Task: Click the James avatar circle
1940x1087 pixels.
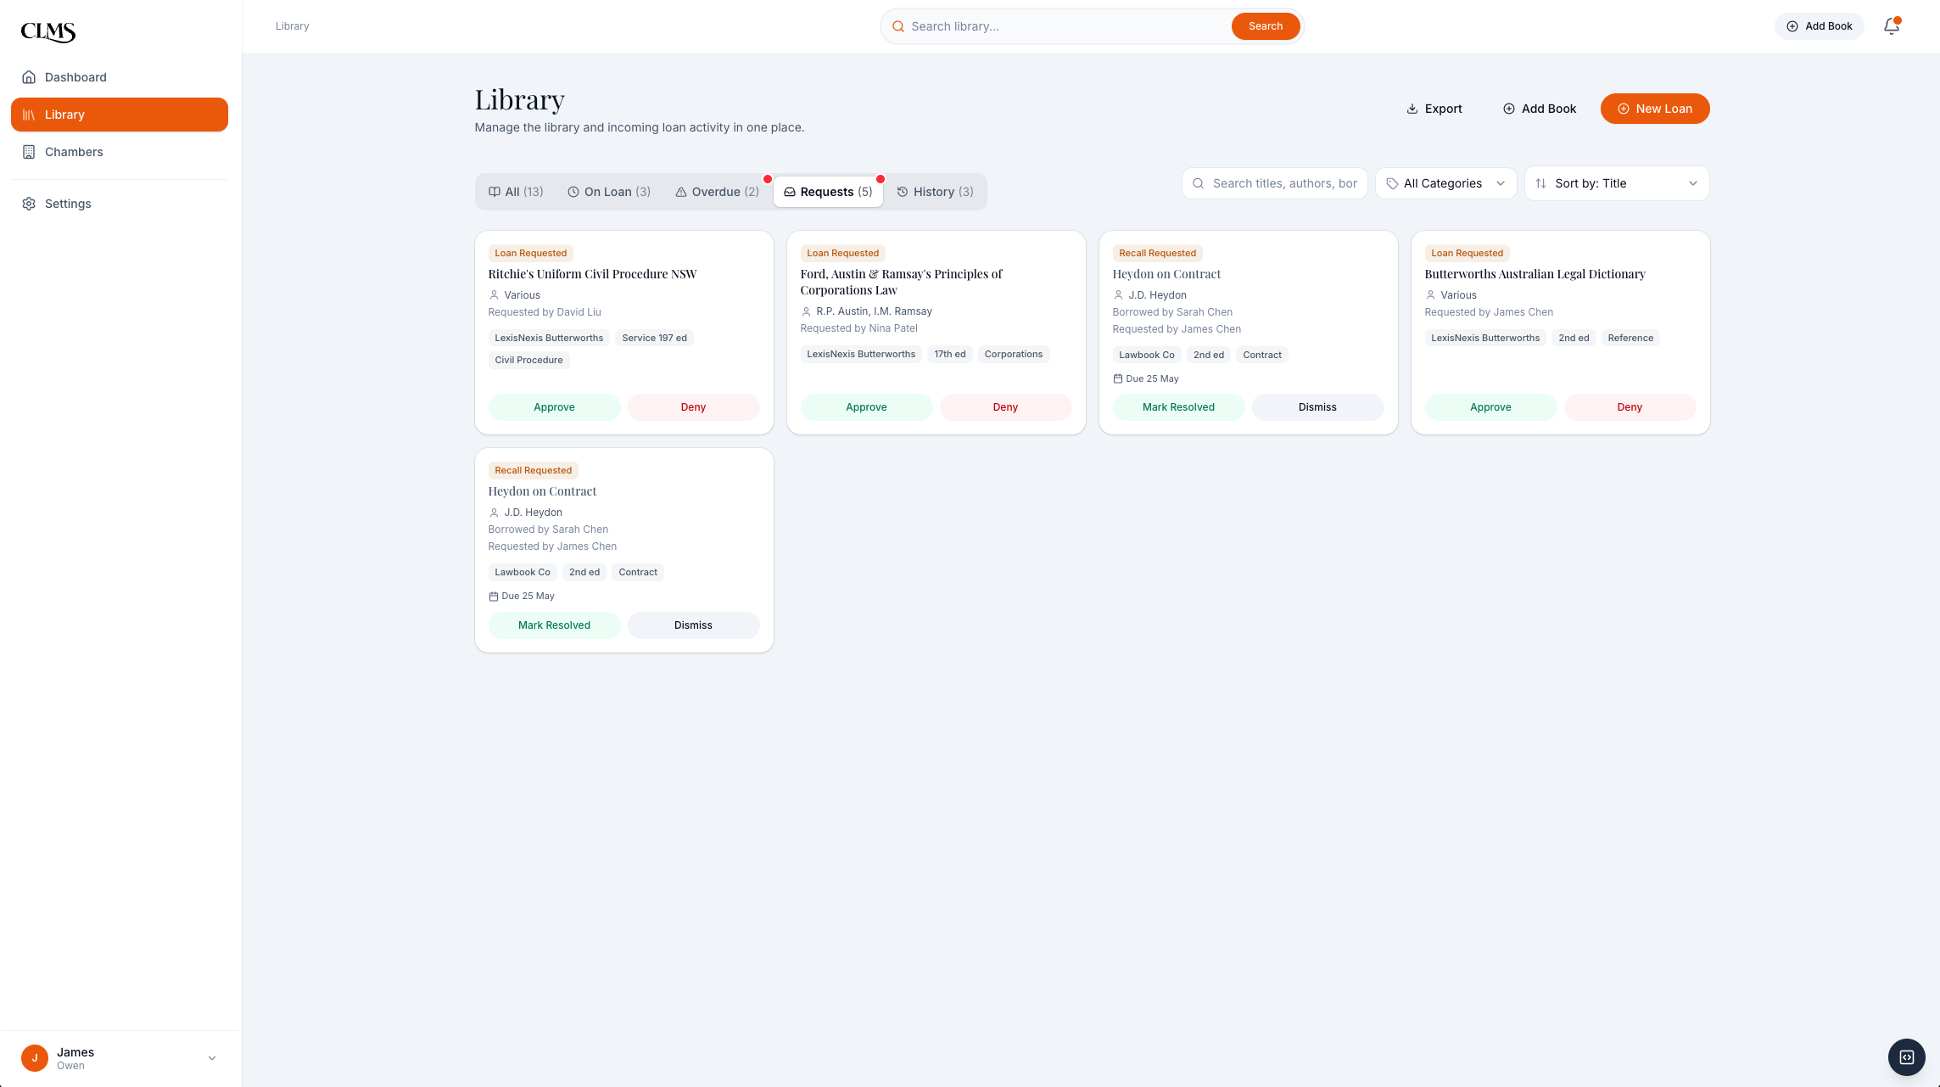Action: (x=35, y=1058)
